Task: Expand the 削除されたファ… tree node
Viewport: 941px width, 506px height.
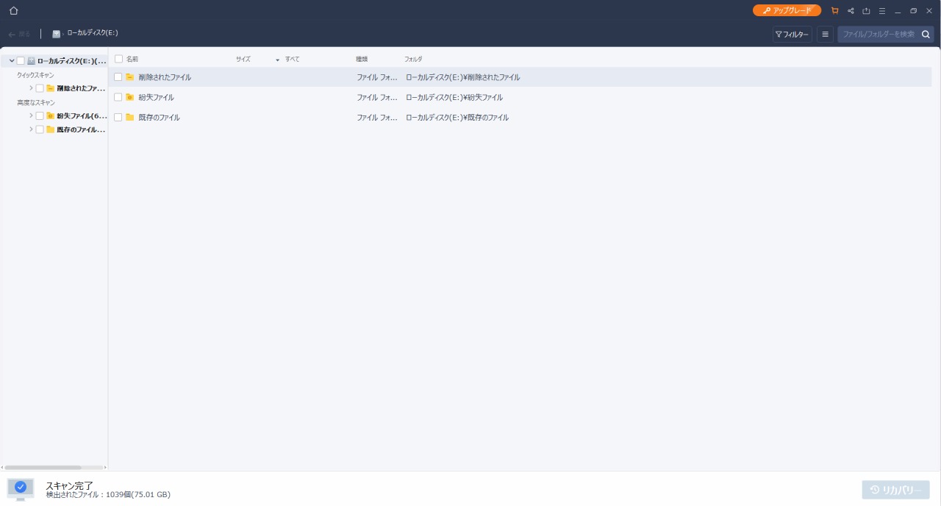Action: tap(31, 88)
